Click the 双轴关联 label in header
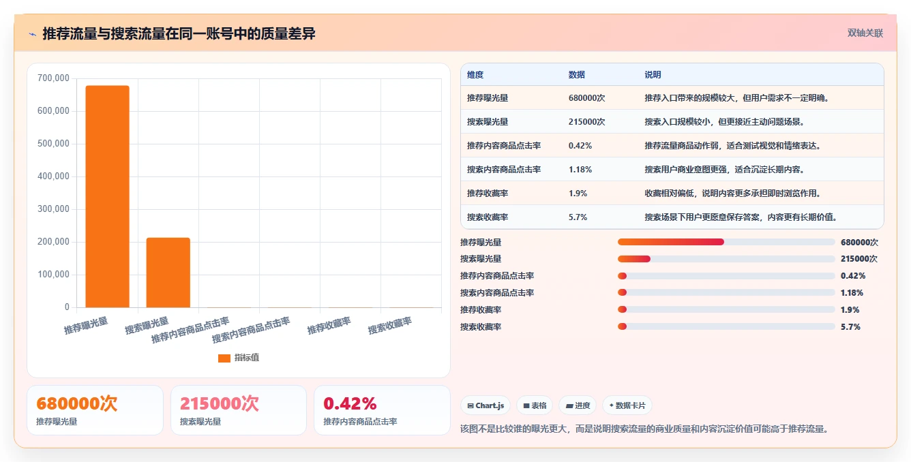This screenshot has height=462, width=911. coord(865,33)
